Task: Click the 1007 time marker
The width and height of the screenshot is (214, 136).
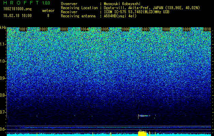Action: 146,29
